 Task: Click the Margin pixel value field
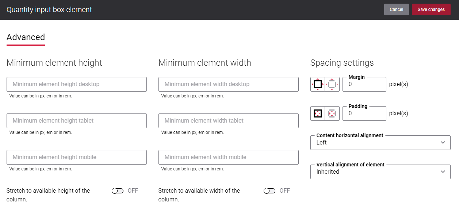coord(364,84)
